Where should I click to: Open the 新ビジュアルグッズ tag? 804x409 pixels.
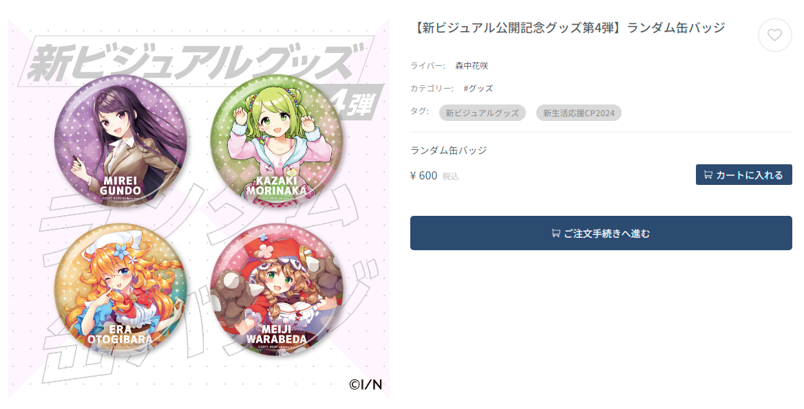[x=482, y=113]
